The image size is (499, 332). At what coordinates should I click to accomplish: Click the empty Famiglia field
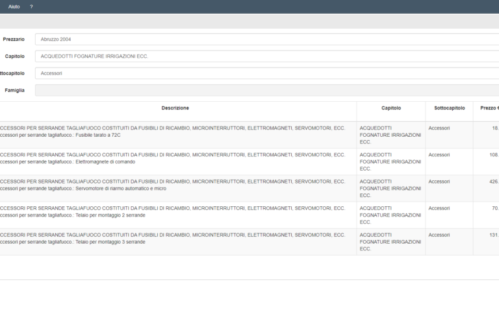point(266,90)
